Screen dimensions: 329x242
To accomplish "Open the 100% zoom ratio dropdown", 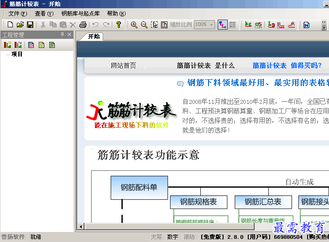I will tap(212, 25).
